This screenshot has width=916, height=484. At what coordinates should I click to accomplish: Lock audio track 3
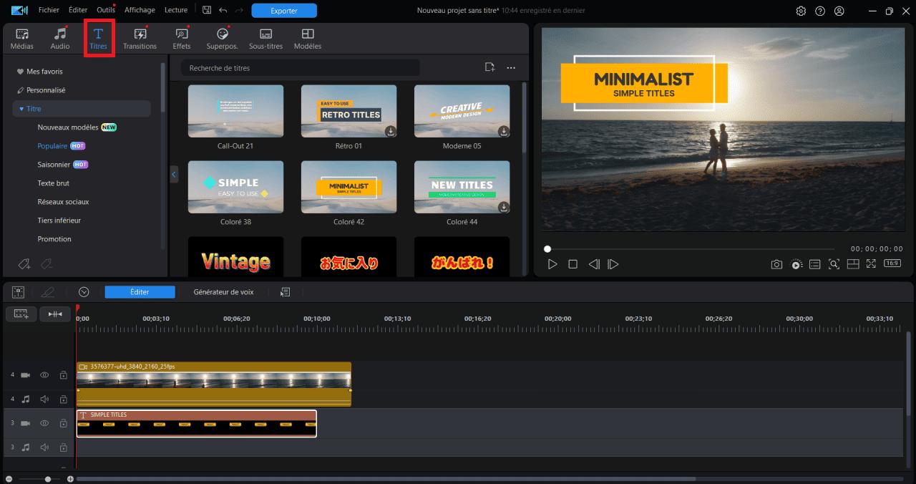[63, 447]
